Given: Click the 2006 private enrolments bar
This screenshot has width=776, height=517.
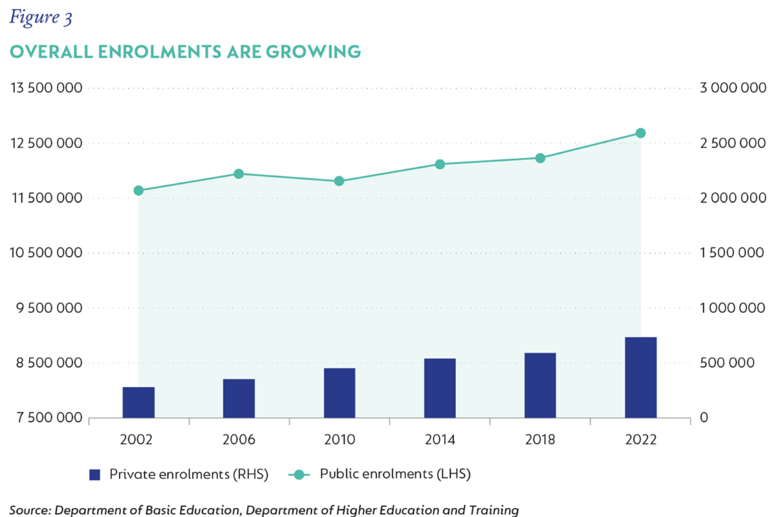Looking at the screenshot, I should [239, 397].
